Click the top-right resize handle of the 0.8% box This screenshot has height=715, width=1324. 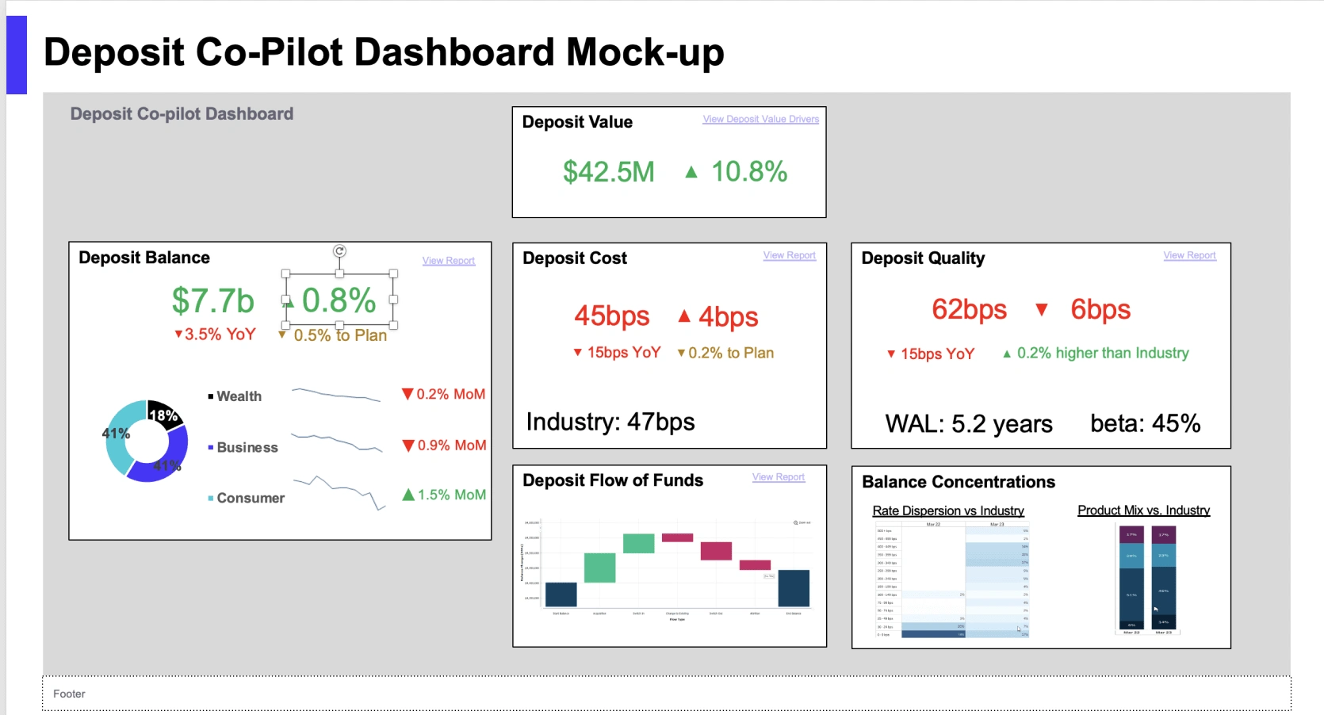[393, 273]
